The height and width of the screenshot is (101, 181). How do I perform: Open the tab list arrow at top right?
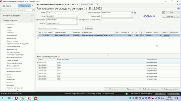click(177, 4)
